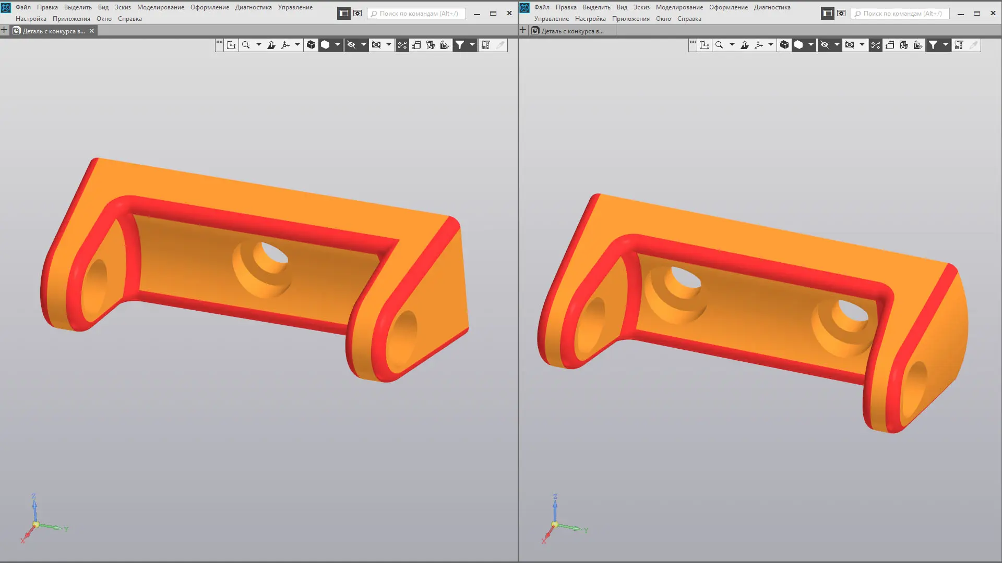This screenshot has width=1002, height=563.
Task: Click shaded cube display icon, right window
Action: [784, 45]
